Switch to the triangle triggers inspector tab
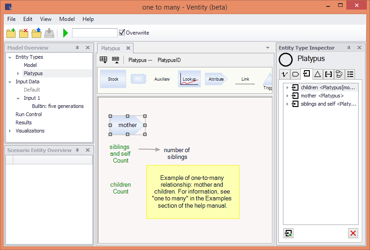The height and width of the screenshot is (250, 370). coord(318,74)
